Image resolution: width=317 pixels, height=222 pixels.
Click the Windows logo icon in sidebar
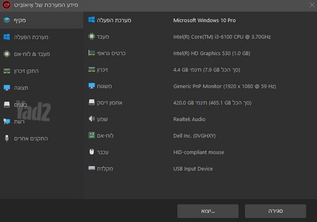(x=6, y=37)
